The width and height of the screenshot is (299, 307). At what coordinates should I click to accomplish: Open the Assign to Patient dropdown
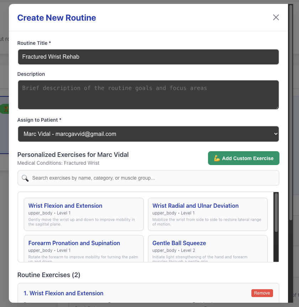click(x=148, y=134)
